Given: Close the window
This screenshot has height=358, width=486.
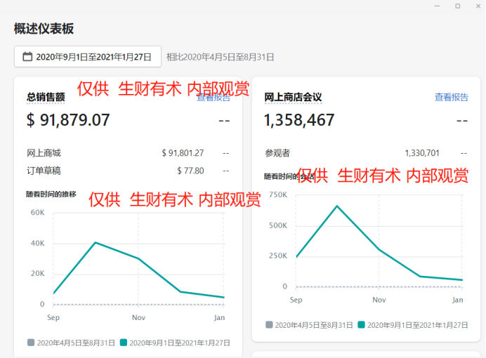Looking at the screenshot, I should pyautogui.click(x=478, y=6).
